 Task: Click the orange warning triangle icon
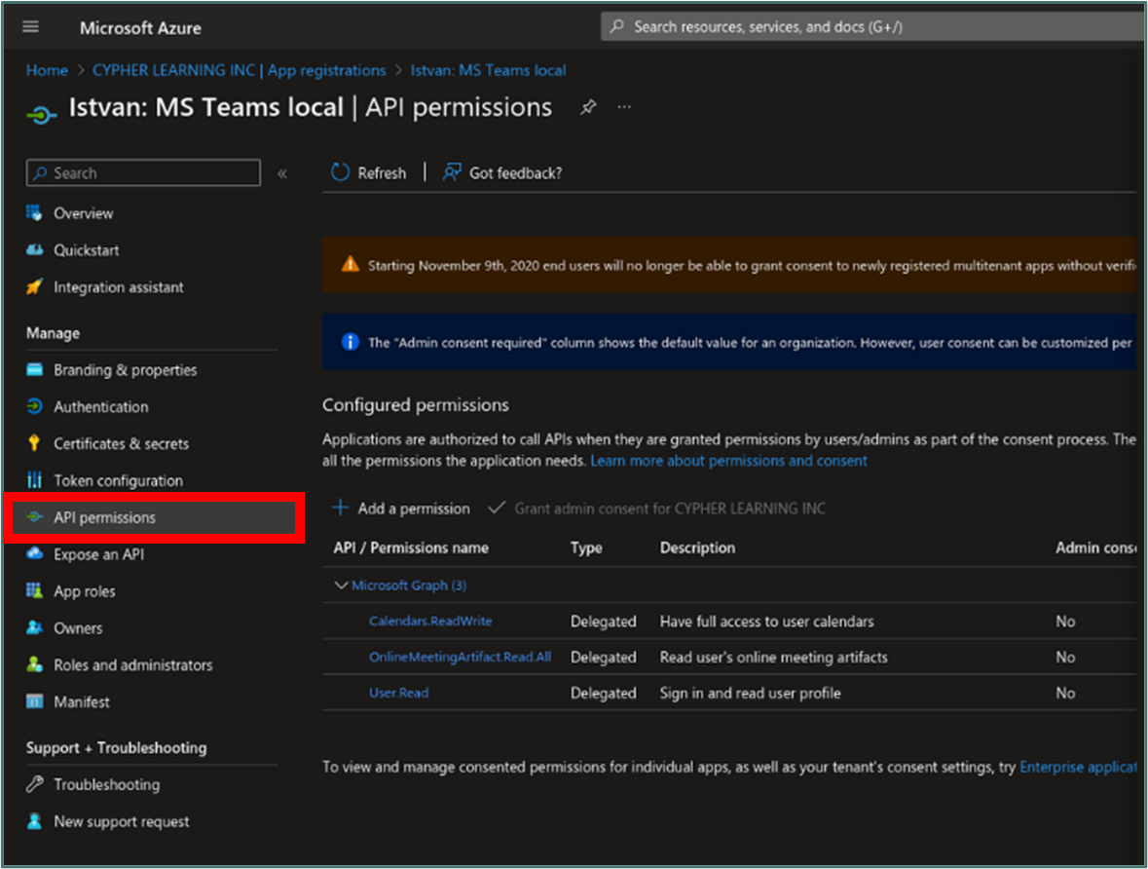point(351,265)
